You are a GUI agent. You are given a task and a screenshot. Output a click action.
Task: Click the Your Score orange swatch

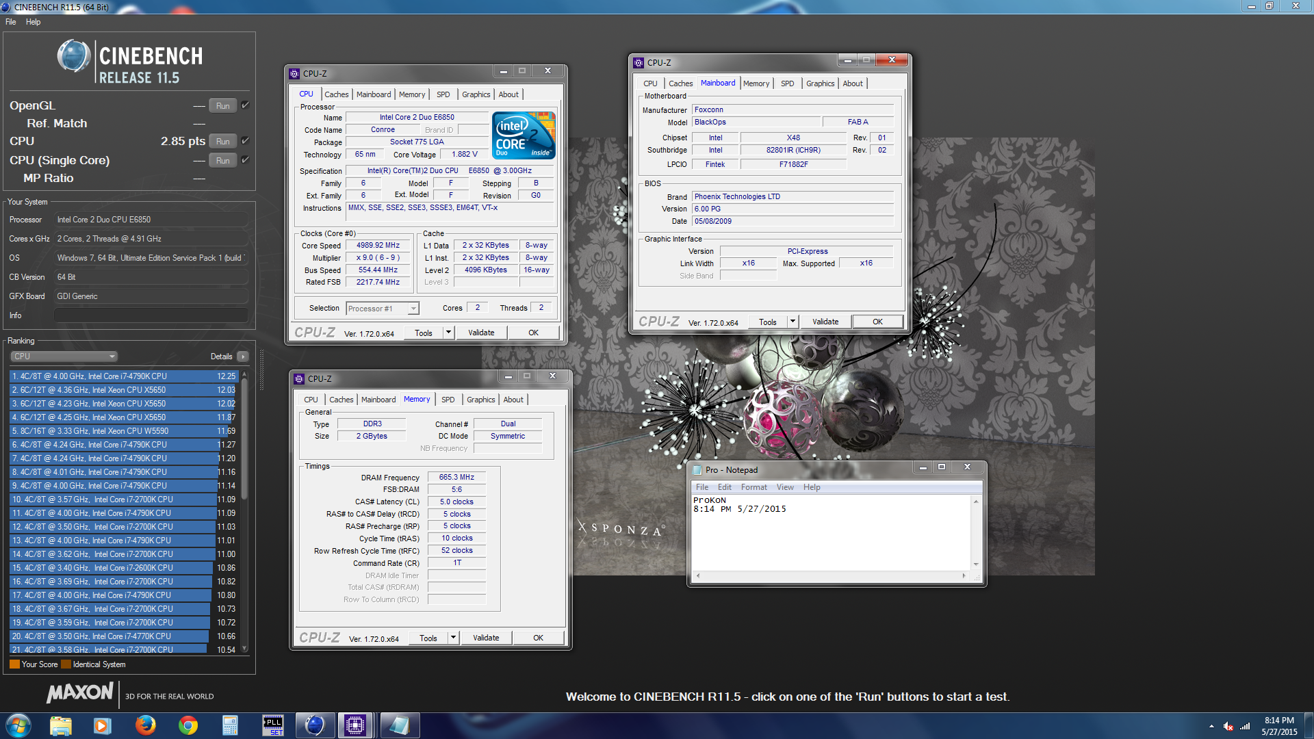pyautogui.click(x=14, y=664)
